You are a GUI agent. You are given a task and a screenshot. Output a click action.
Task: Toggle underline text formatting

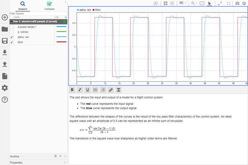point(87,90)
